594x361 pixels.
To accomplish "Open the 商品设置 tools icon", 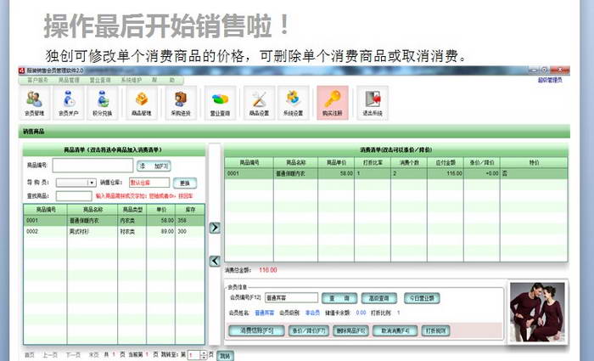I will pyautogui.click(x=259, y=103).
